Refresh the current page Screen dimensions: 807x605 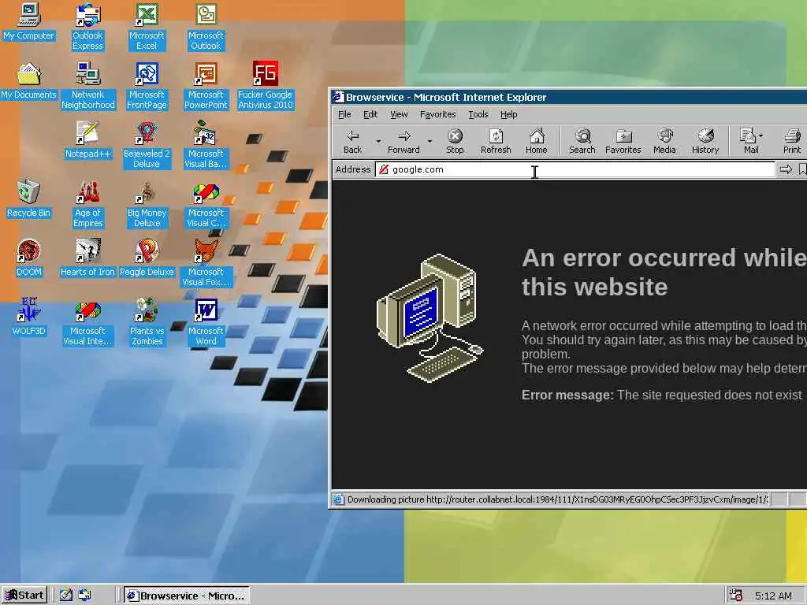pos(496,141)
